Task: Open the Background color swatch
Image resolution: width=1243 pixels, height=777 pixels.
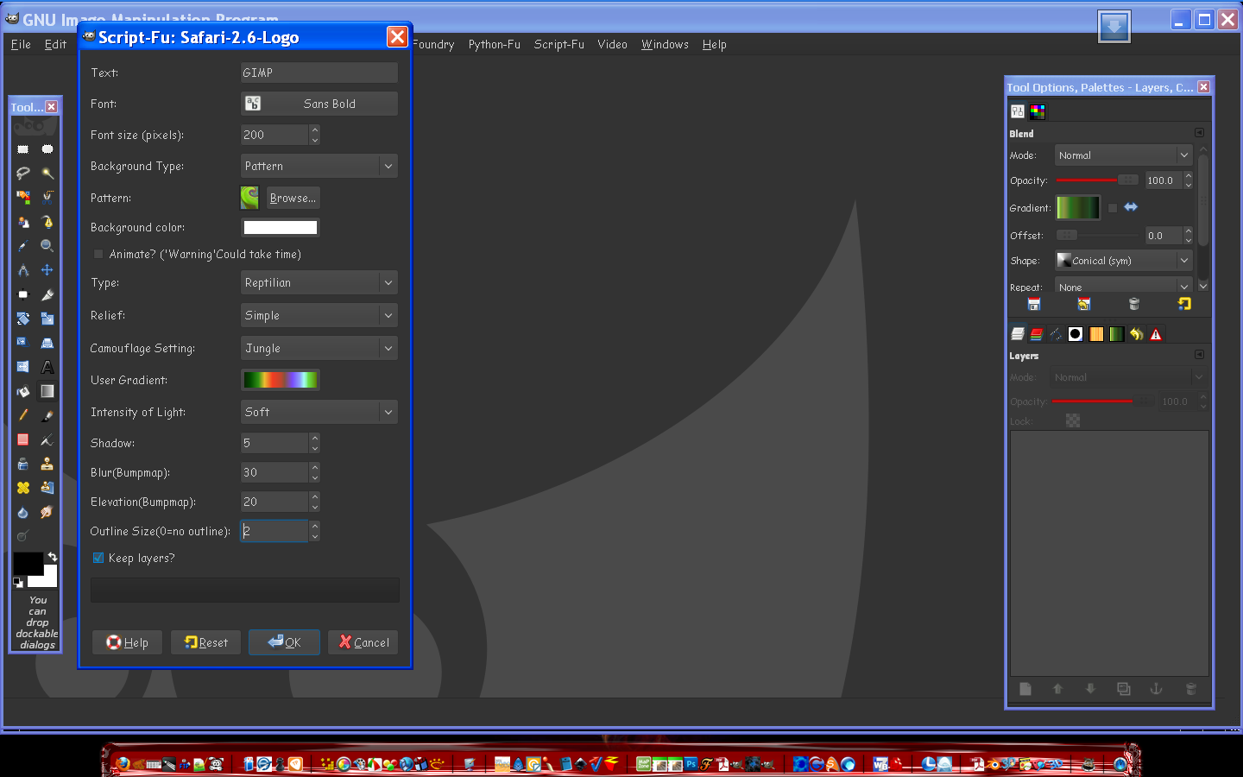Action: (x=281, y=227)
